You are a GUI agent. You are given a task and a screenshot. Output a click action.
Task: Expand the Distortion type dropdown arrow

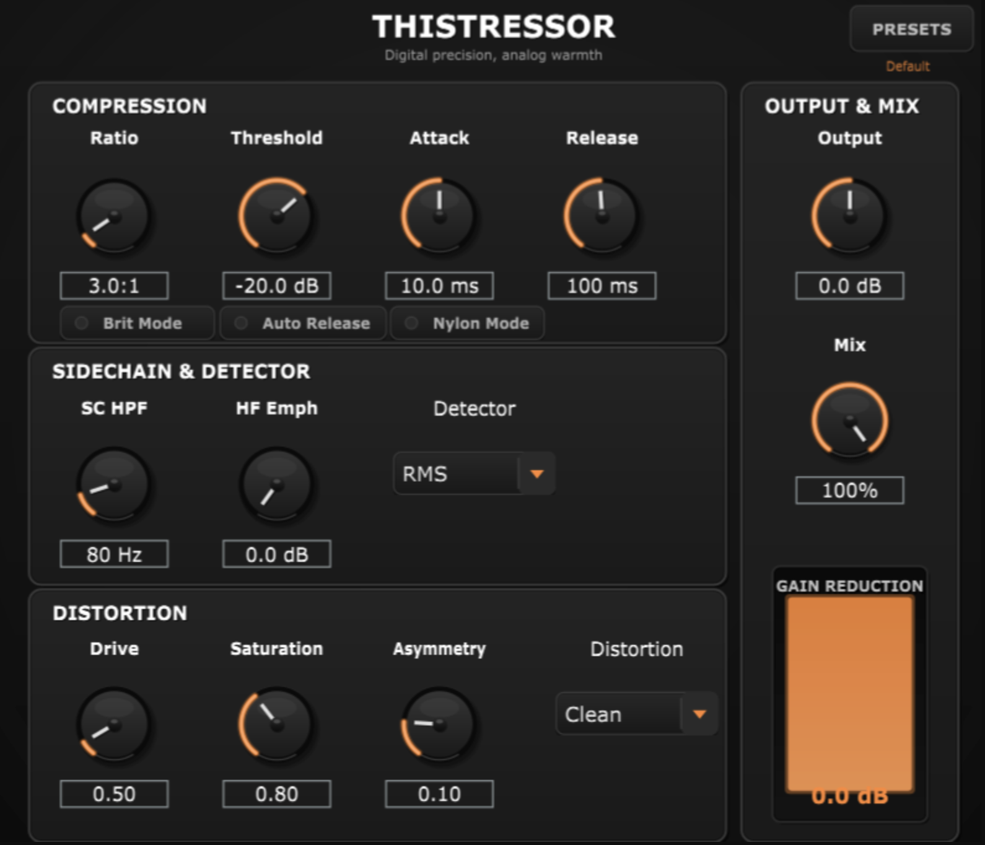tap(699, 714)
